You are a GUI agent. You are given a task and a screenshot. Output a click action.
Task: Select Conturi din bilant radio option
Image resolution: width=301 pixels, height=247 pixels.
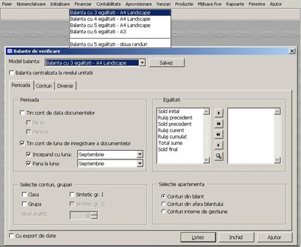click(163, 196)
